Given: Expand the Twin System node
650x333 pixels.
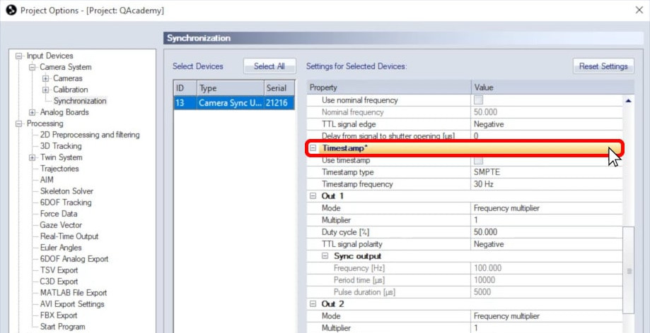Looking at the screenshot, I should 33,157.
